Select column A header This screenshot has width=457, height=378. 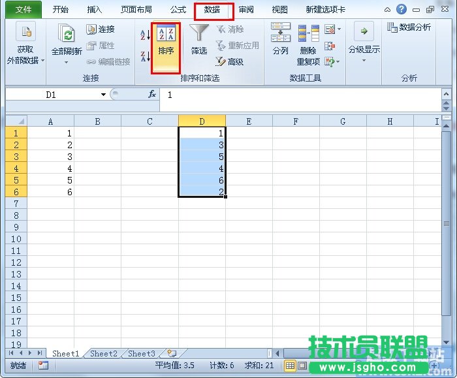coord(50,121)
